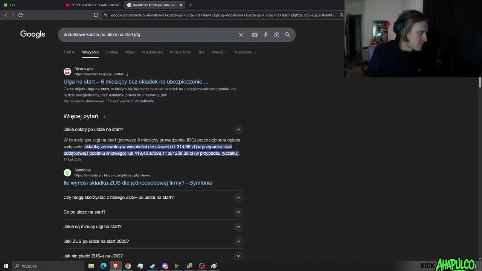Click the Symfonia green favicon

tap(67, 173)
